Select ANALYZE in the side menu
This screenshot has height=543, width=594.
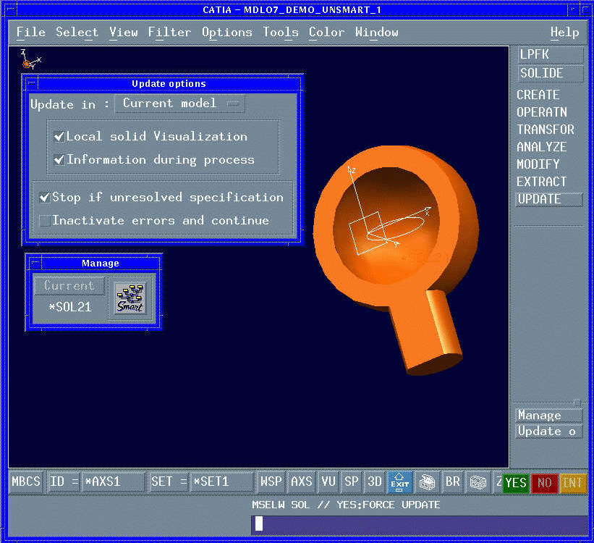[542, 147]
